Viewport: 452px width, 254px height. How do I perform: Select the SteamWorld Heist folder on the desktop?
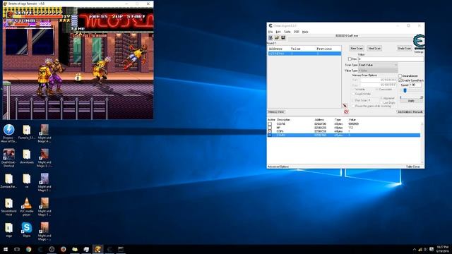(8, 207)
